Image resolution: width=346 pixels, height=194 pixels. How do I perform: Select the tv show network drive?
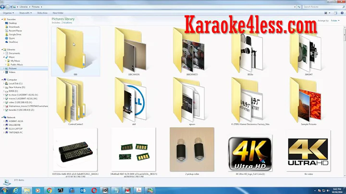click(x=23, y=95)
